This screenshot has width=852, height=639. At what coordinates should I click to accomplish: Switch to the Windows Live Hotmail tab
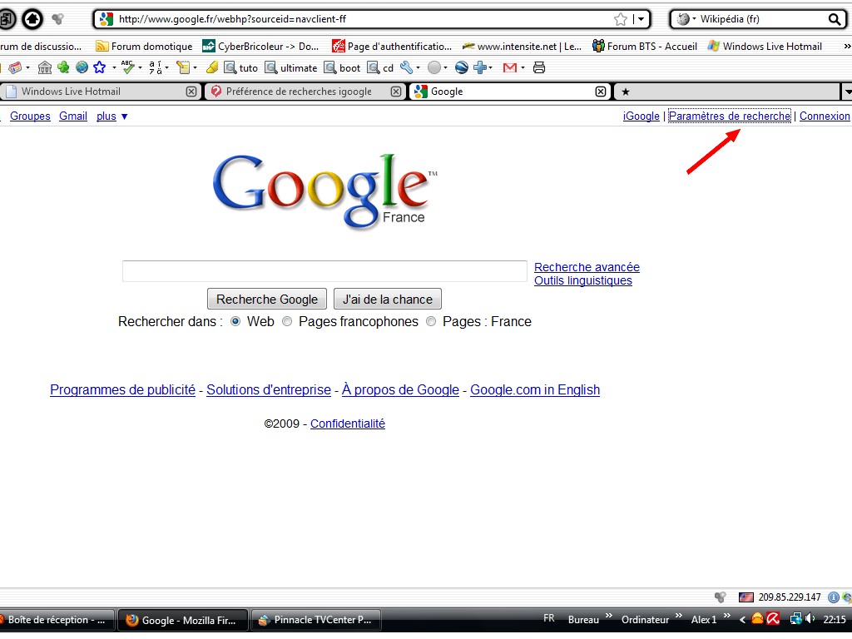point(71,92)
